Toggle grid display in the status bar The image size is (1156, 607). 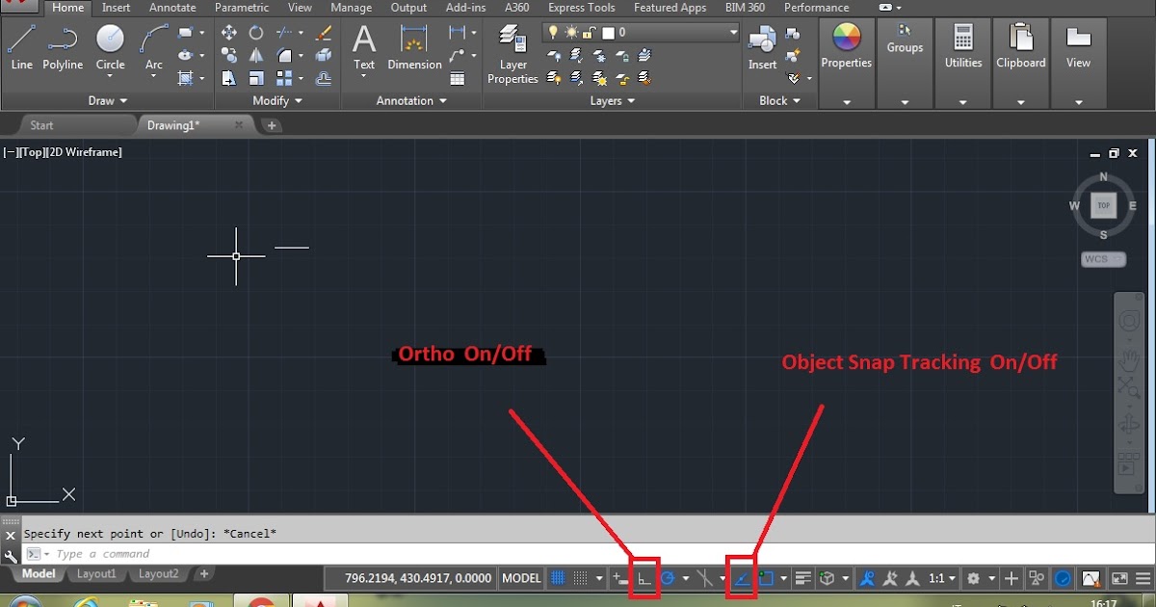click(x=557, y=578)
